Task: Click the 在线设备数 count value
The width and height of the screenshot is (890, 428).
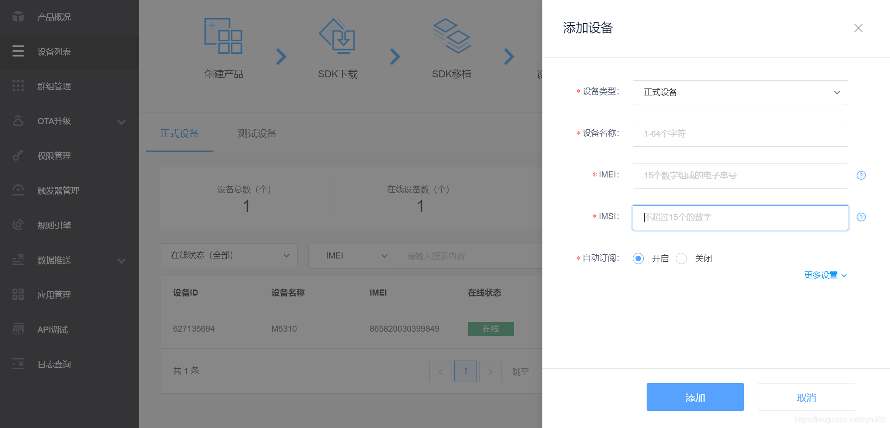Action: [x=420, y=206]
